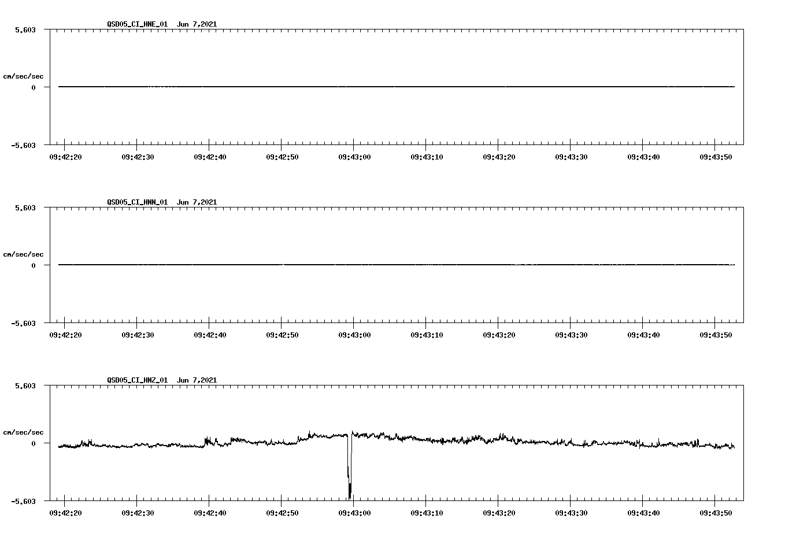Click the 09:43:00 time label under HNE plot

pos(354,157)
